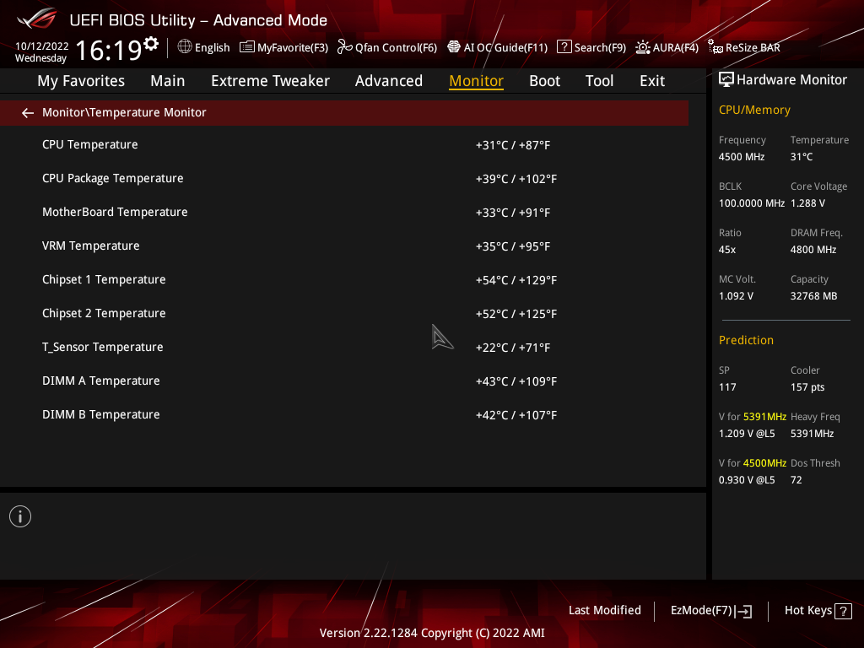Screen dimensions: 864x648
Task: Click the Dos Thresh value 72
Action: [x=796, y=480]
